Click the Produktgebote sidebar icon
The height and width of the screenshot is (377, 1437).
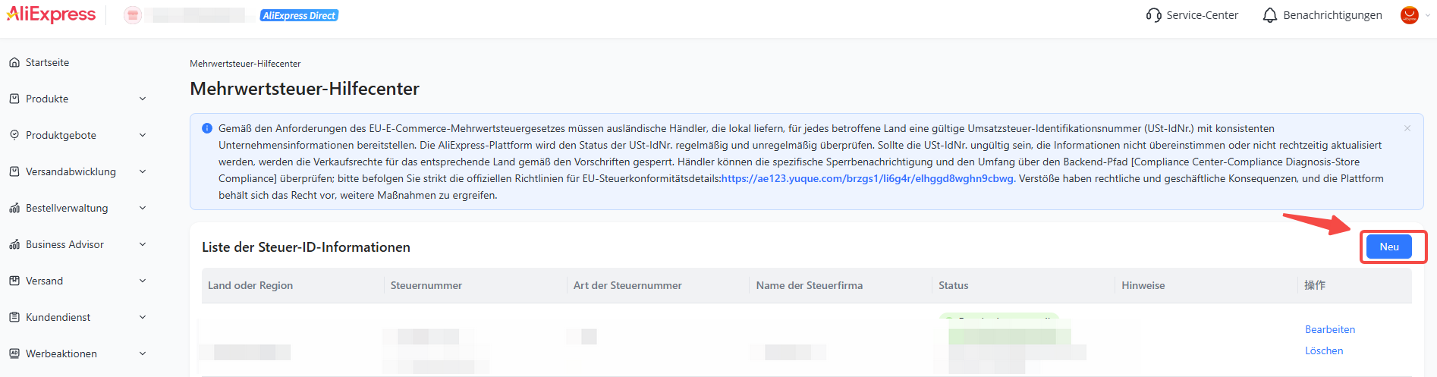point(14,135)
